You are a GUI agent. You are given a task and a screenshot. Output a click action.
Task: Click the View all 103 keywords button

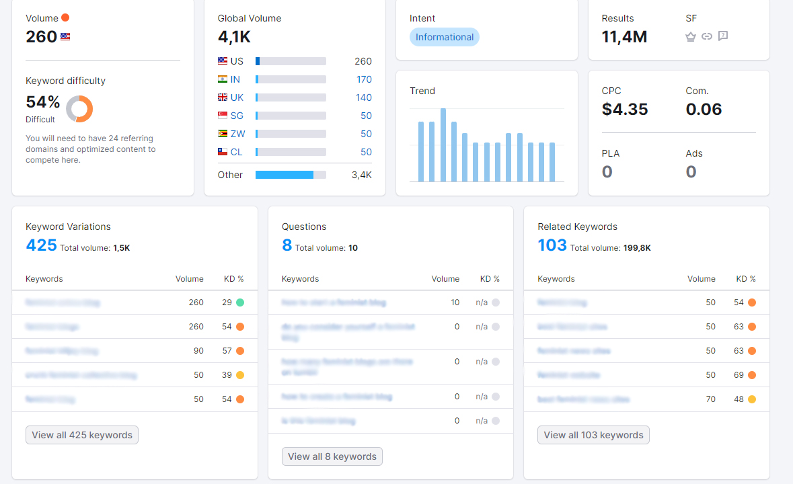pos(594,435)
